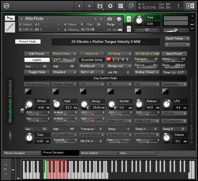Click the Key Switch Mode bar
Image resolution: width=198 pixels, height=181 pixels.
tap(105, 78)
